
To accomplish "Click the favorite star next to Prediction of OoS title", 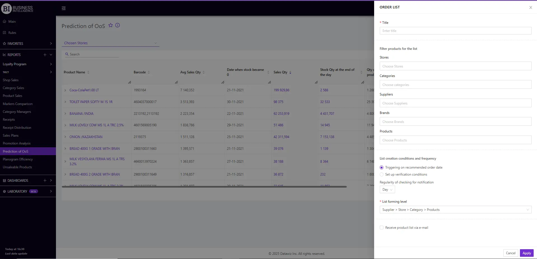I will click(110, 25).
